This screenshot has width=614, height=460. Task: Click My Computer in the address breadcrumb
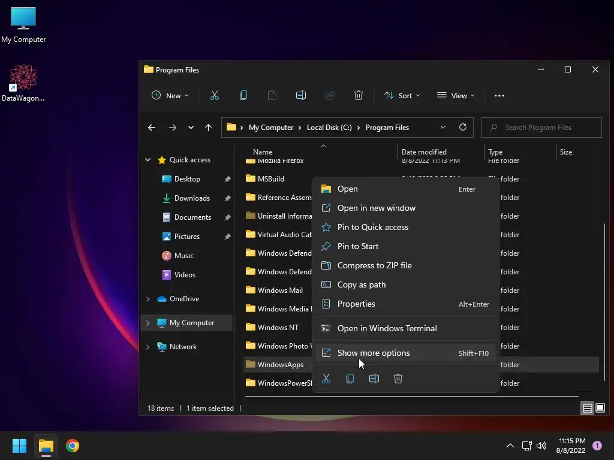coord(271,128)
